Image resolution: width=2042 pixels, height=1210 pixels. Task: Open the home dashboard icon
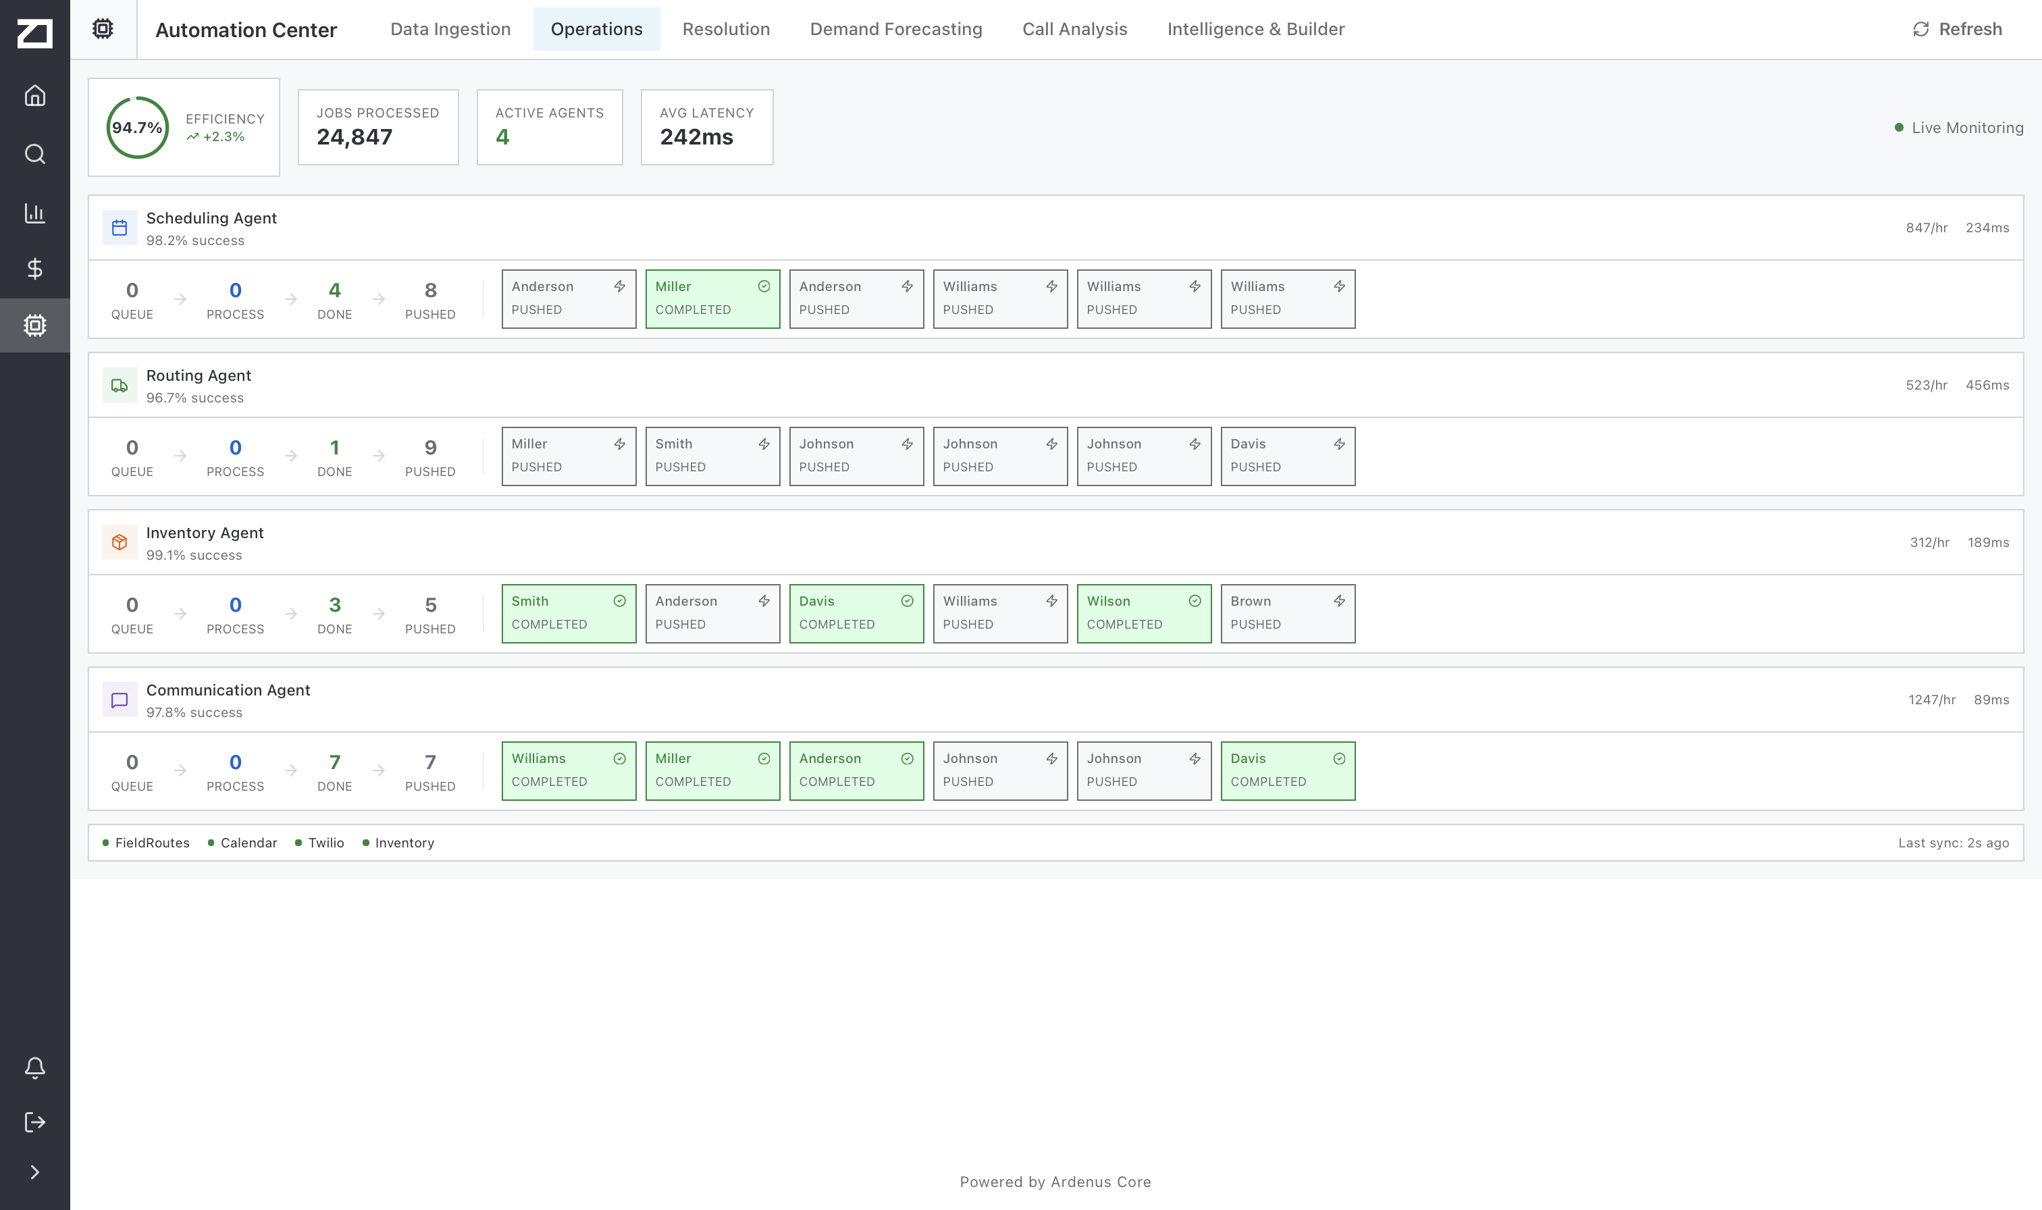(x=35, y=95)
